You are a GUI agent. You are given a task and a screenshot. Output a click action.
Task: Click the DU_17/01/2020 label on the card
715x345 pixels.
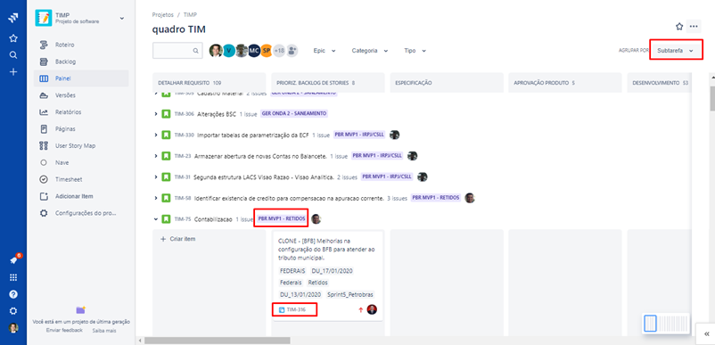[x=332, y=271]
